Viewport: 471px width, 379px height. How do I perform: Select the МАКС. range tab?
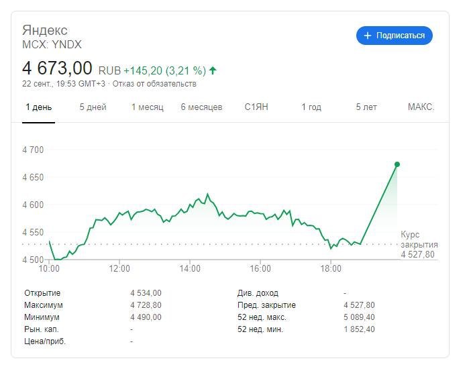[421, 107]
